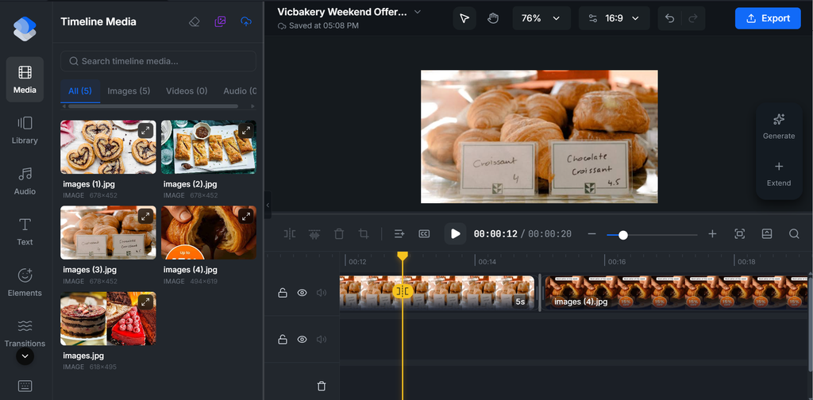Click the images (1).jpg heart cookies thumbnail
The height and width of the screenshot is (400, 813).
(108, 147)
